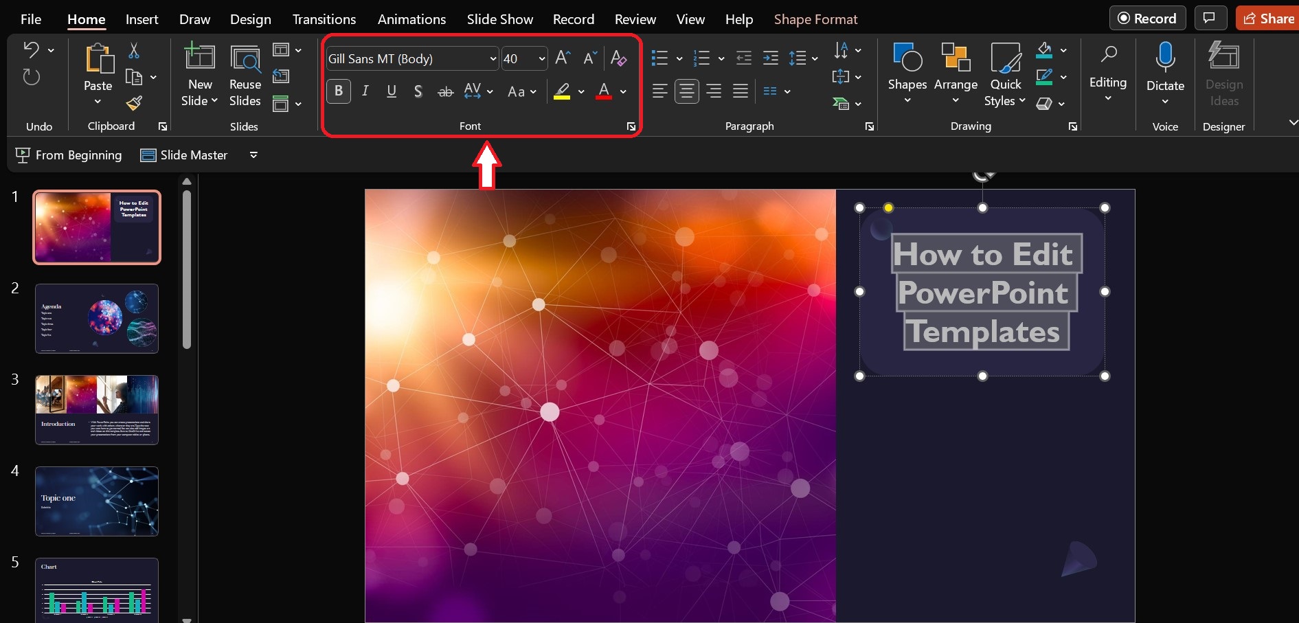This screenshot has height=623, width=1299.
Task: Select slide 4 Topic one thumbnail
Action: (x=97, y=501)
